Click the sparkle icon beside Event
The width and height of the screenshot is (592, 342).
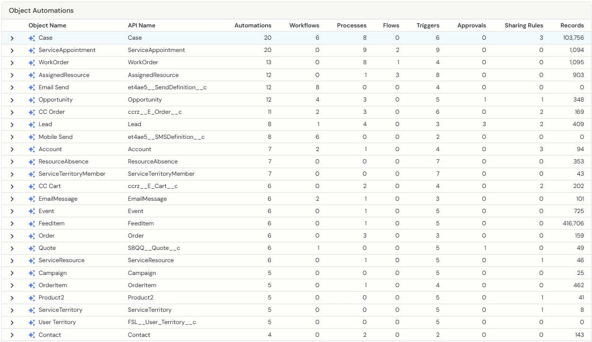[x=32, y=211]
